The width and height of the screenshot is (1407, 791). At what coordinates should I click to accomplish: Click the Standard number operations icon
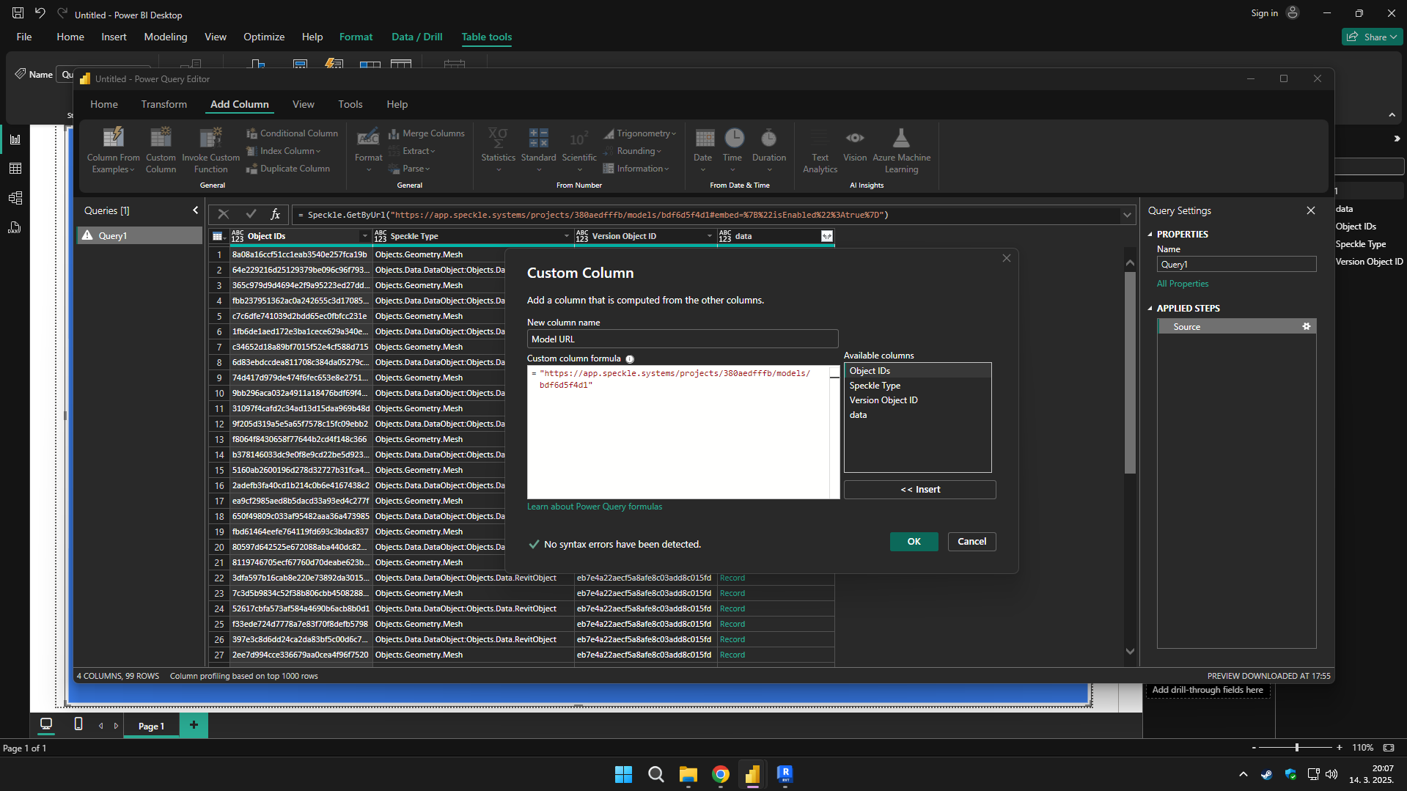tap(538, 138)
